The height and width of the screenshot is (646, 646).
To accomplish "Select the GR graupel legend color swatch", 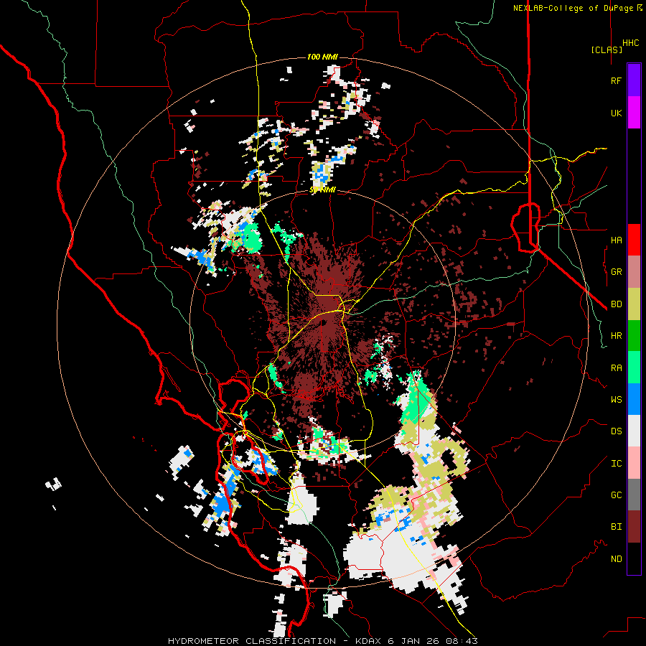I will tap(634, 272).
